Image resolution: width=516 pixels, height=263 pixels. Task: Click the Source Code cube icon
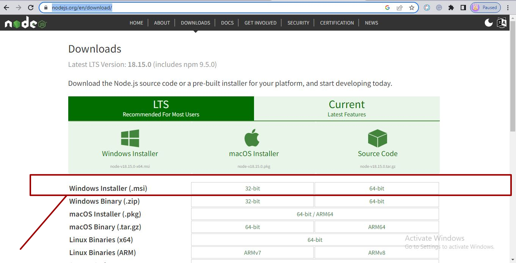pos(378,138)
